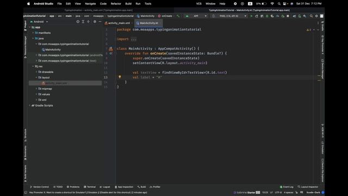This screenshot has width=348, height=196.
Task: Click the tool window quick-access icon in the status bar
Action: click(26, 192)
